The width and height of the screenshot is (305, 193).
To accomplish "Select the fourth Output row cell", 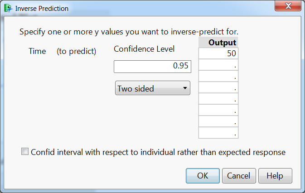I will tap(218, 87).
